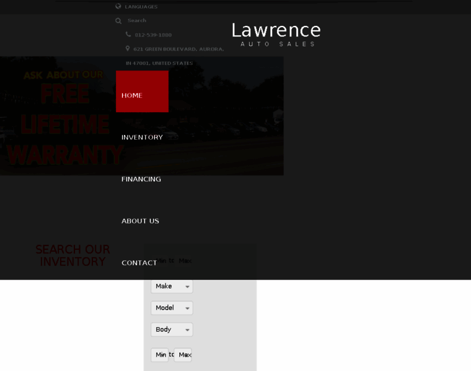Viewport: 471px width, 371px height.
Task: Open the Inventory menu item
Action: [142, 137]
